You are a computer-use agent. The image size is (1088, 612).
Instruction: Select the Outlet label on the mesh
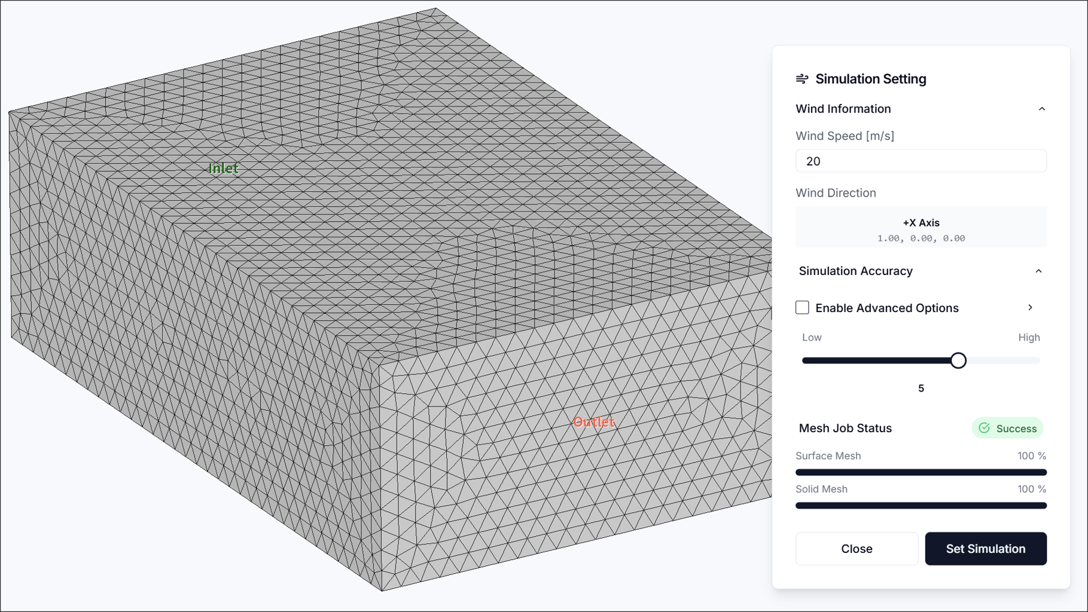[x=594, y=421]
